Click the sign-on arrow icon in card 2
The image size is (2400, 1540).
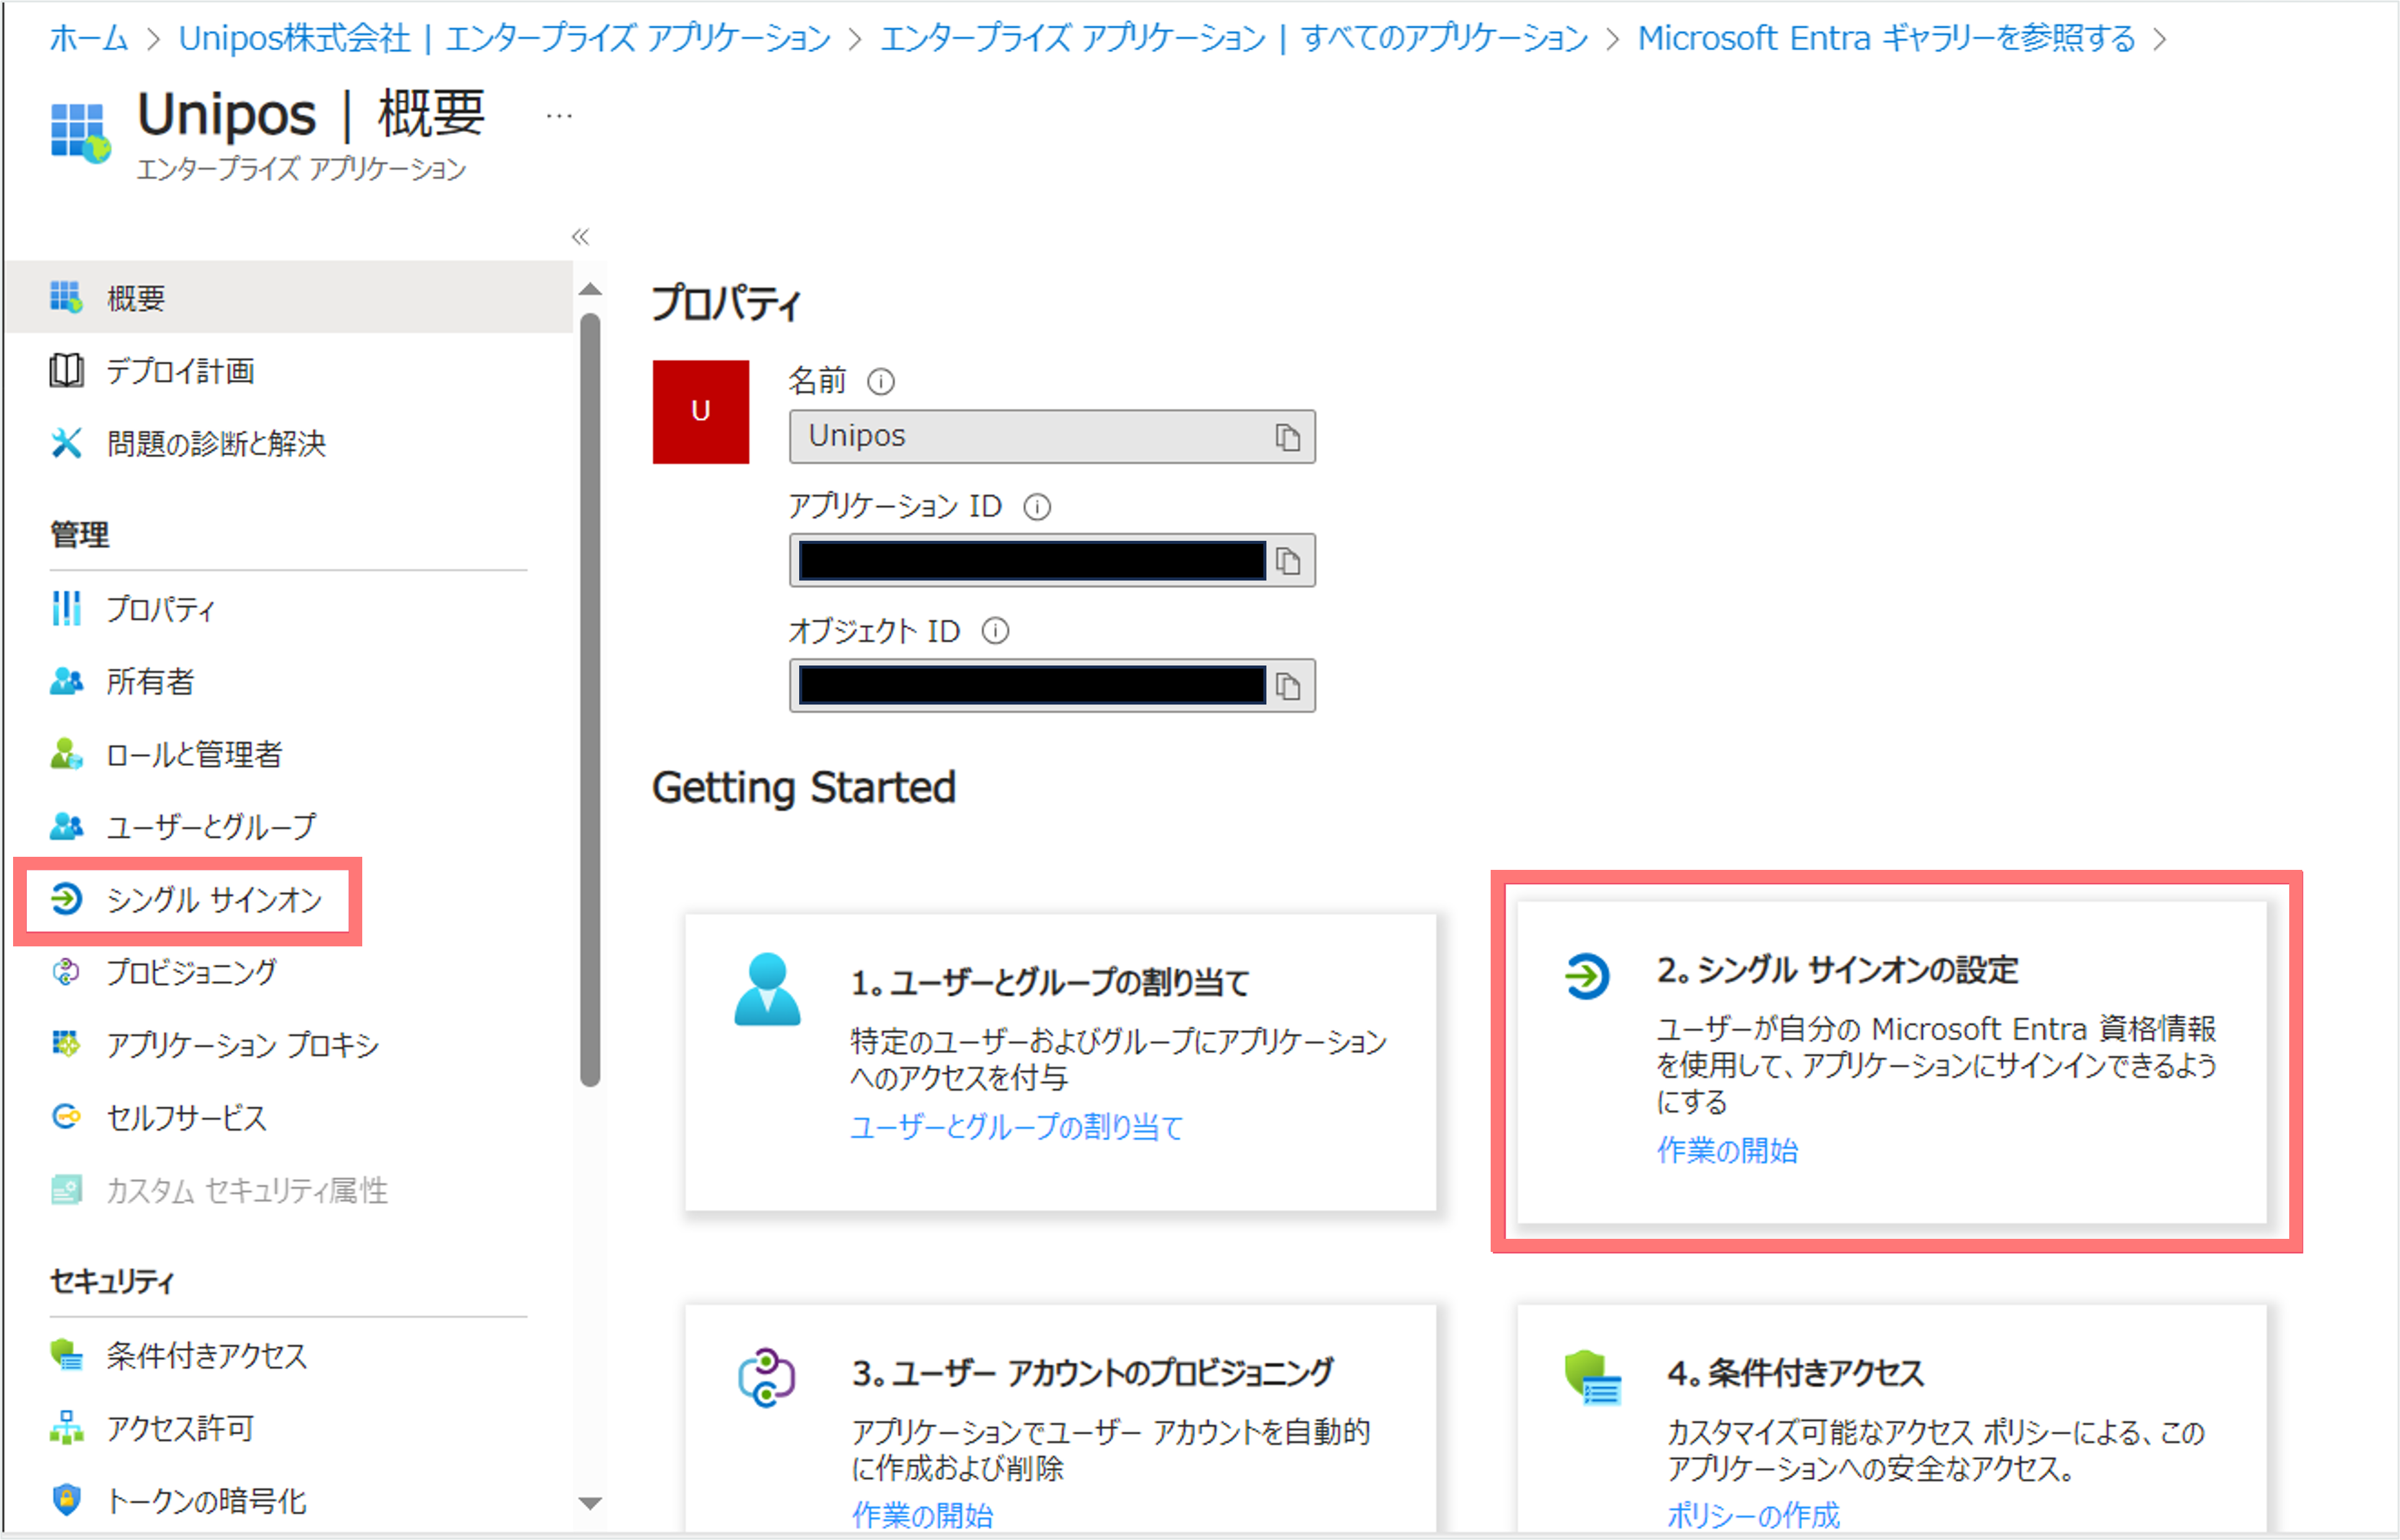coord(1587,977)
